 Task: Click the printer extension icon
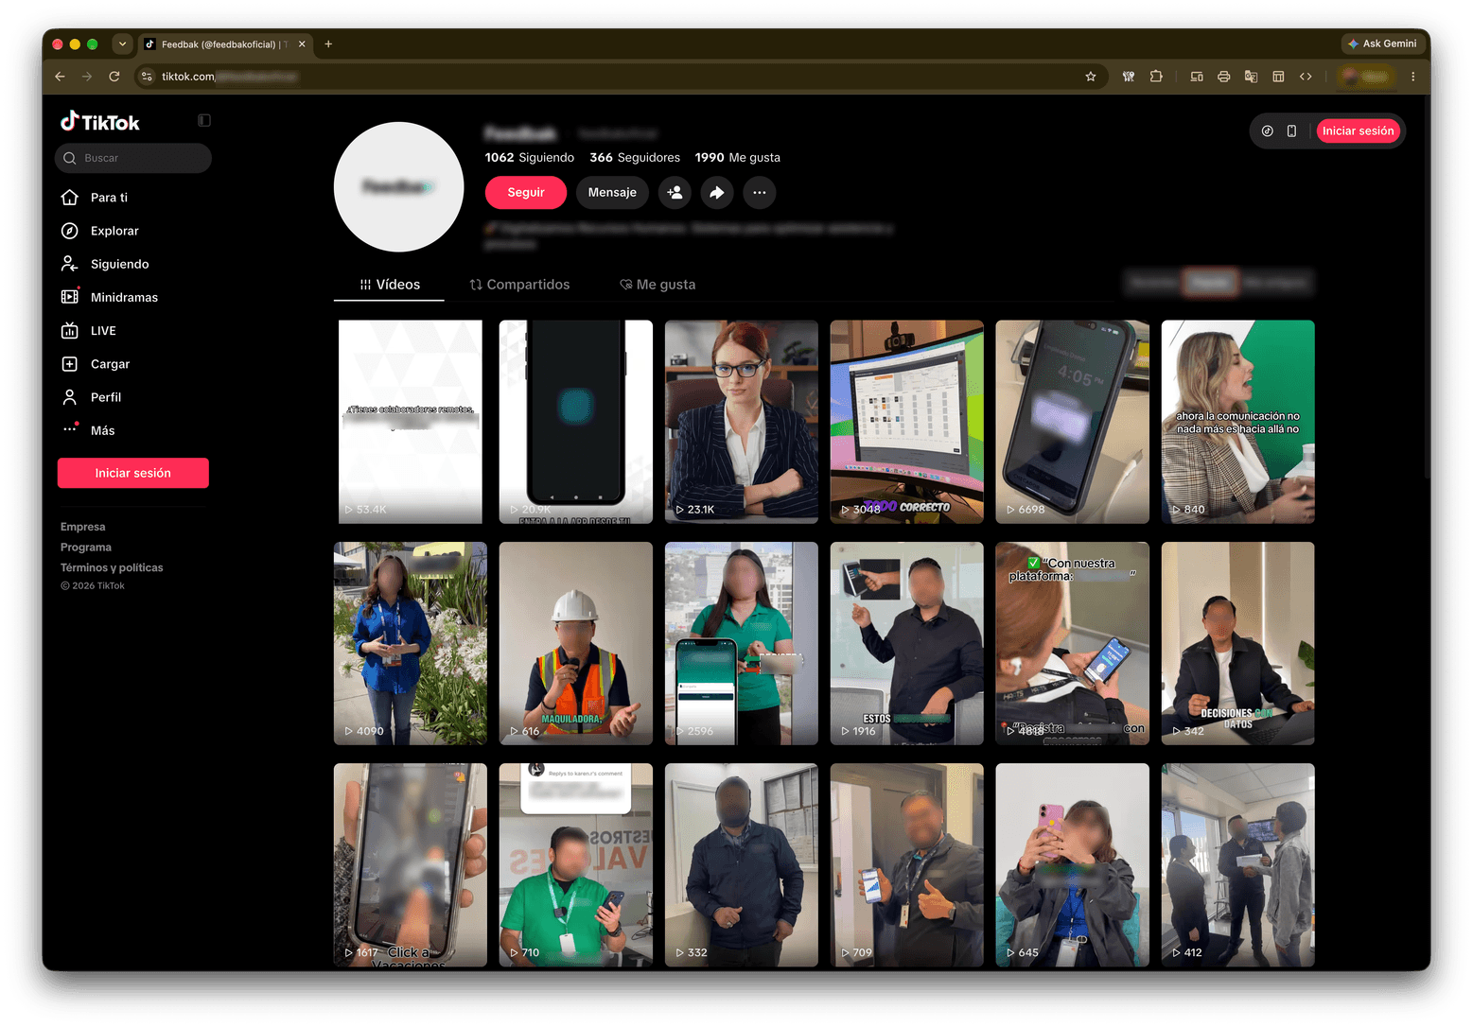(x=1224, y=77)
